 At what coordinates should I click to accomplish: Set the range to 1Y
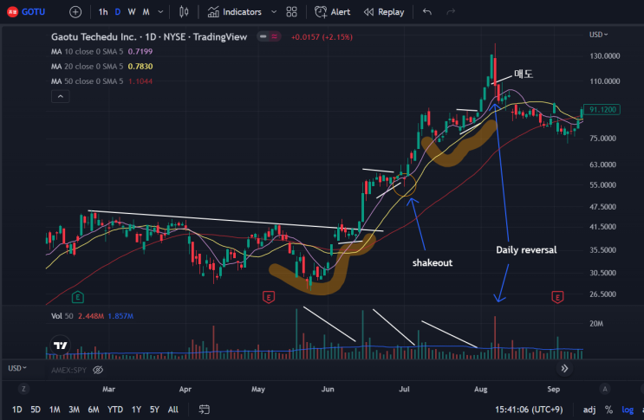point(136,410)
